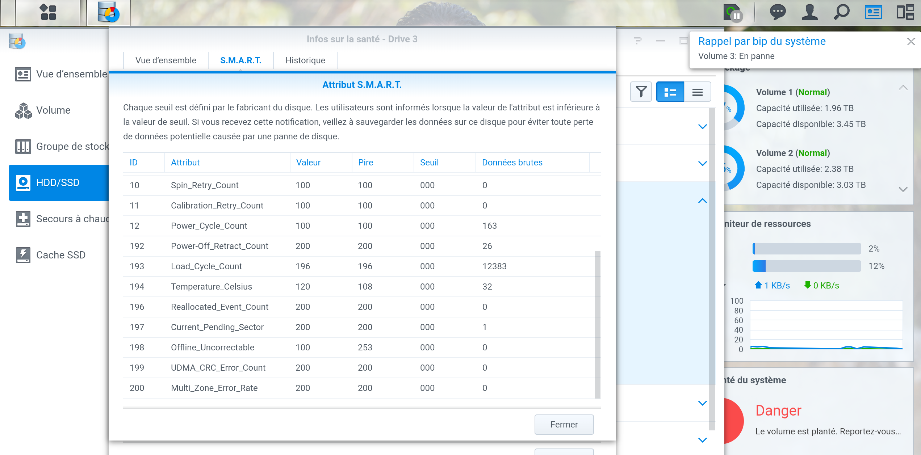Click the Storage Manager taskbar icon
This screenshot has width=921, height=455.
[108, 12]
